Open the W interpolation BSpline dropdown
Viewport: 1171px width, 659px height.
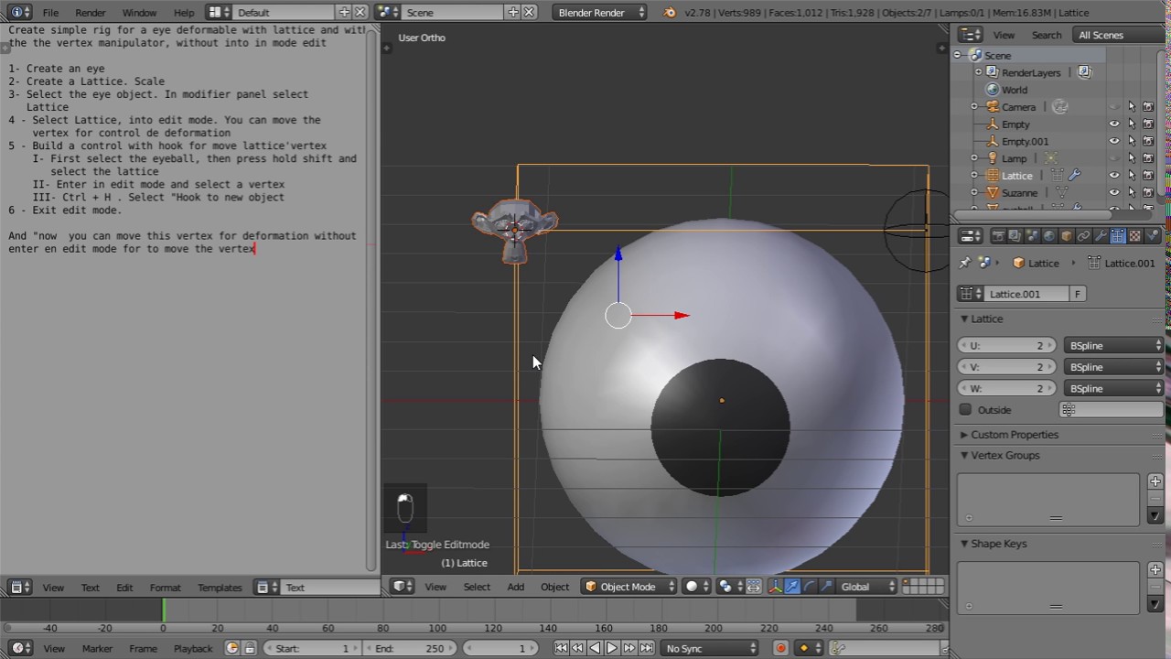1113,388
